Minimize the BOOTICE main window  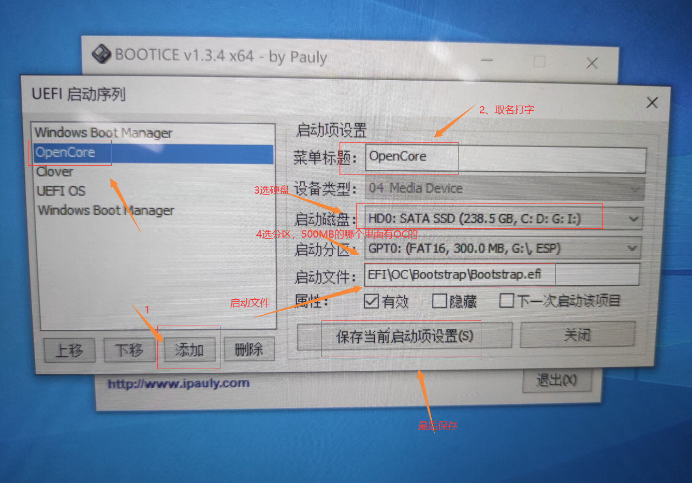coord(487,61)
